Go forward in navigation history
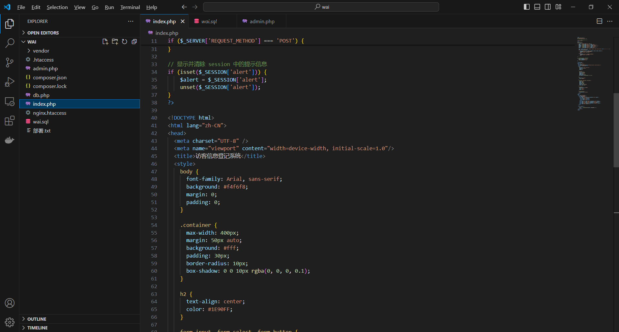619x332 pixels. (195, 7)
